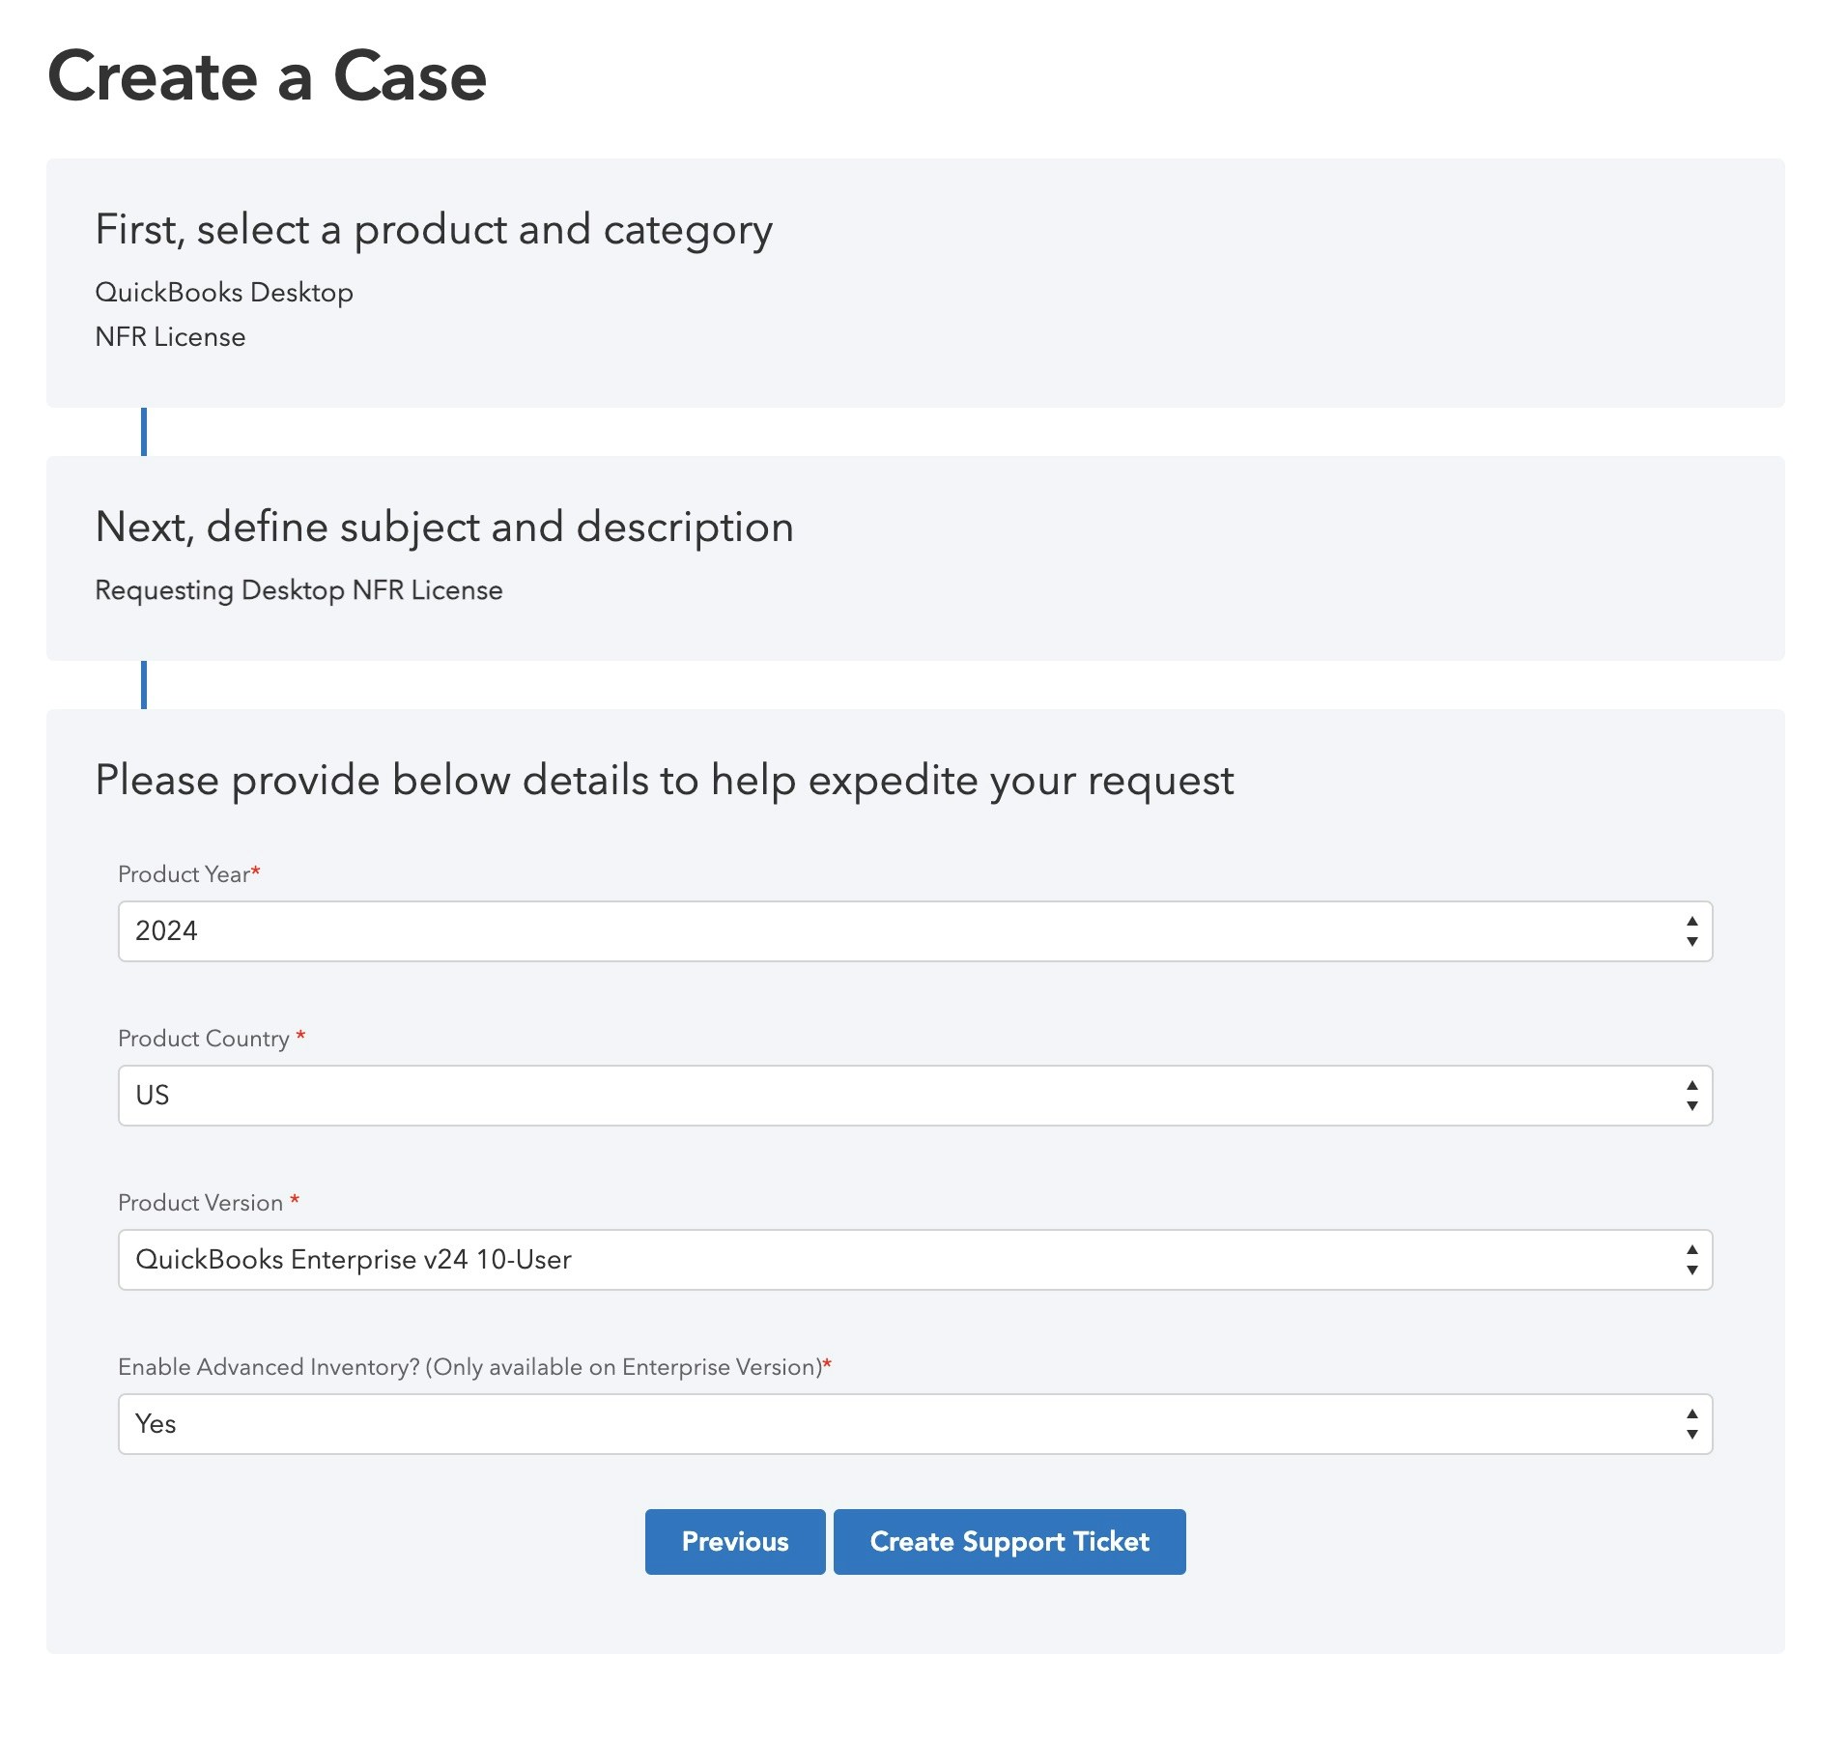The width and height of the screenshot is (1847, 1741).
Task: Click the 'QuickBooks Desktop' product text
Action: 224,293
